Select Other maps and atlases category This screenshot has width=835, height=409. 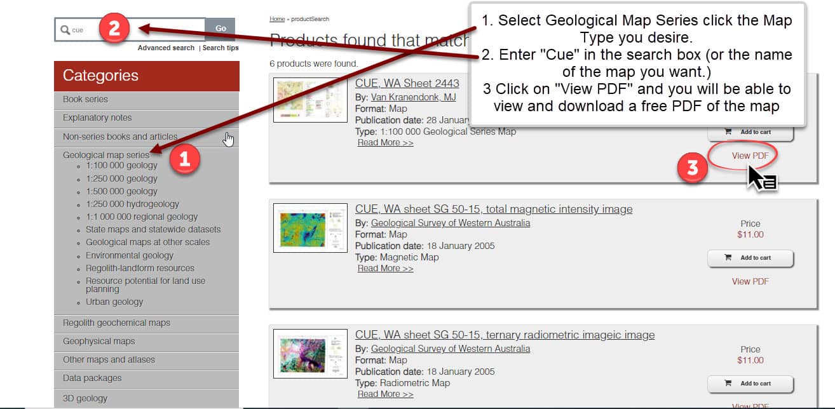146,360
